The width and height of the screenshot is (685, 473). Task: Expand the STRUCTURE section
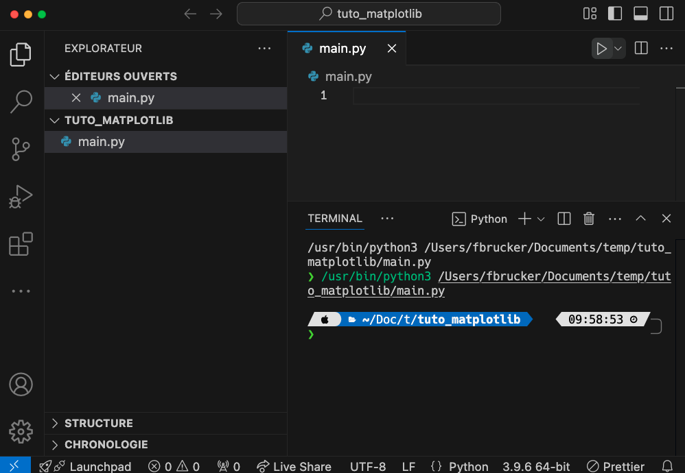point(98,423)
